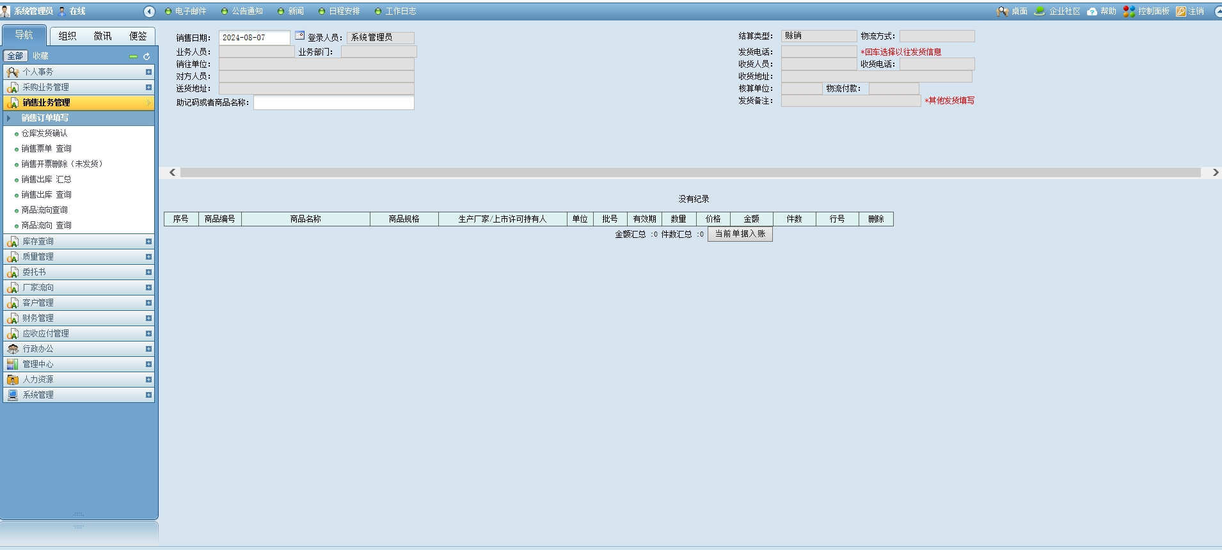
Task: Click the 个人事务 module icon
Action: (12, 72)
